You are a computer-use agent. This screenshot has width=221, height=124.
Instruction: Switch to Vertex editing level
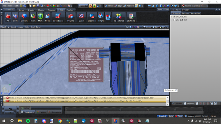point(109,6)
